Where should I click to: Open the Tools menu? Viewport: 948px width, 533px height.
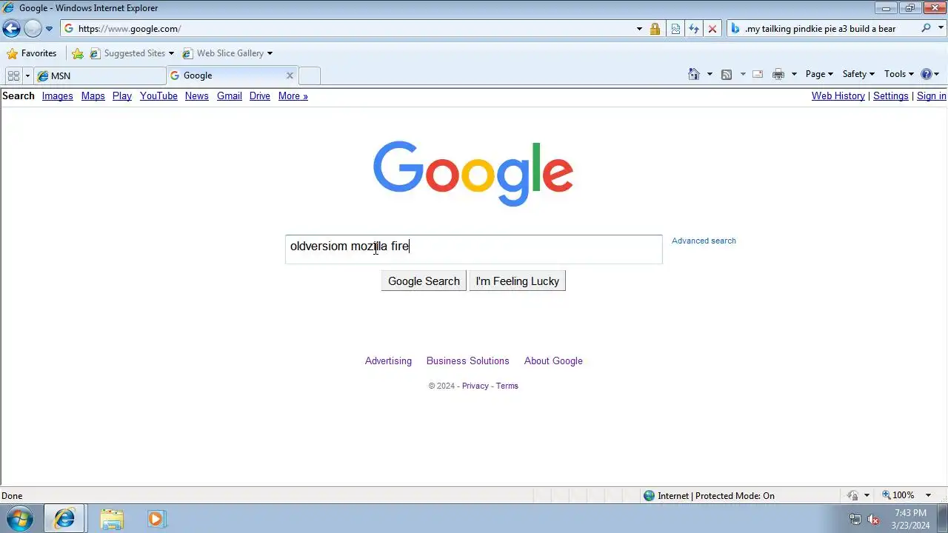coord(899,74)
